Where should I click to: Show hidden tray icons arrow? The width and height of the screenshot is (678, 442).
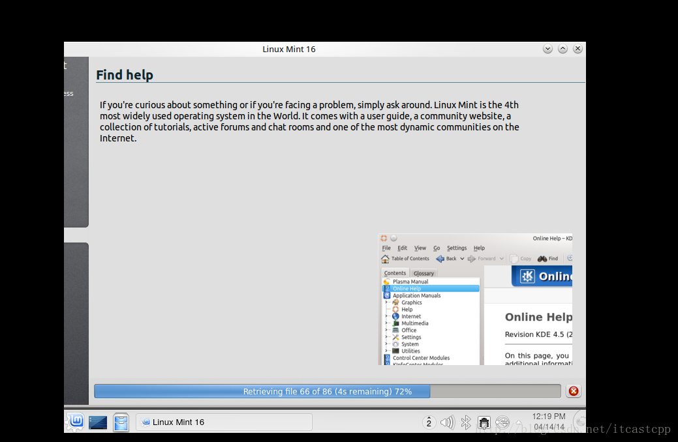point(519,422)
